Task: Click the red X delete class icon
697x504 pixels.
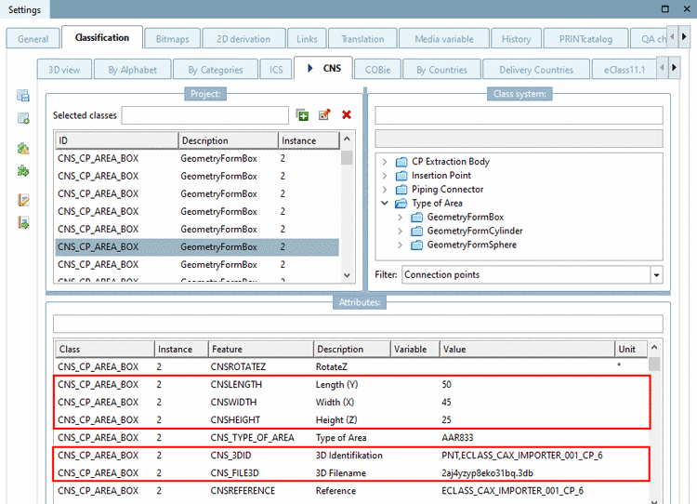Action: (347, 115)
